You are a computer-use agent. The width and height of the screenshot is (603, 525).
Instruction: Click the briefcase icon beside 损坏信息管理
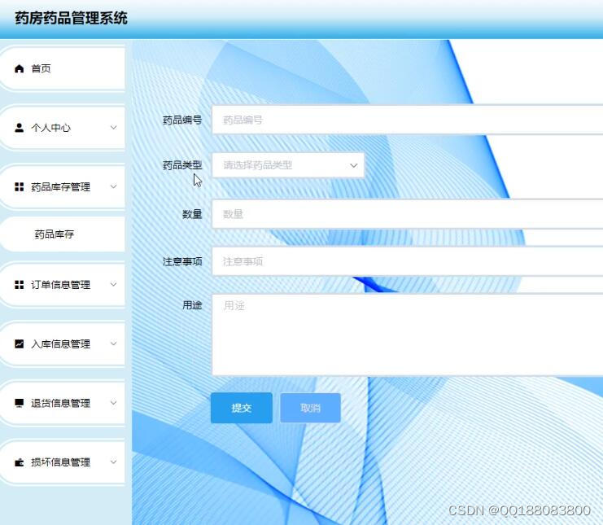coord(20,462)
